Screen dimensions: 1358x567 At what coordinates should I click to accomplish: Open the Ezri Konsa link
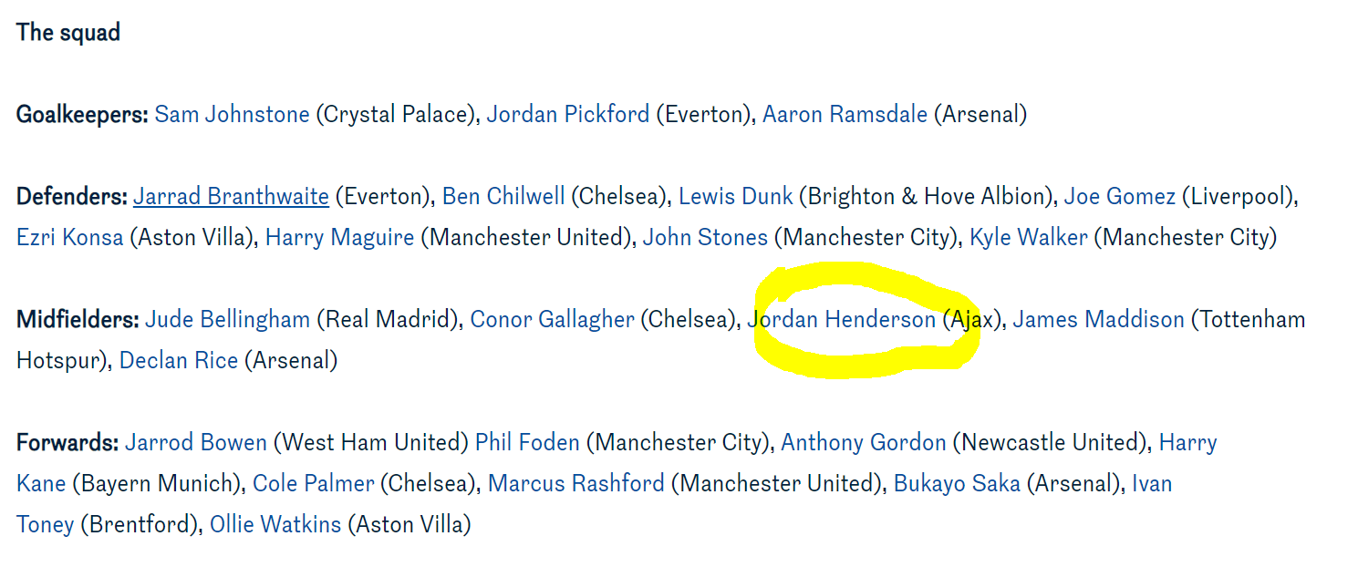click(x=69, y=238)
